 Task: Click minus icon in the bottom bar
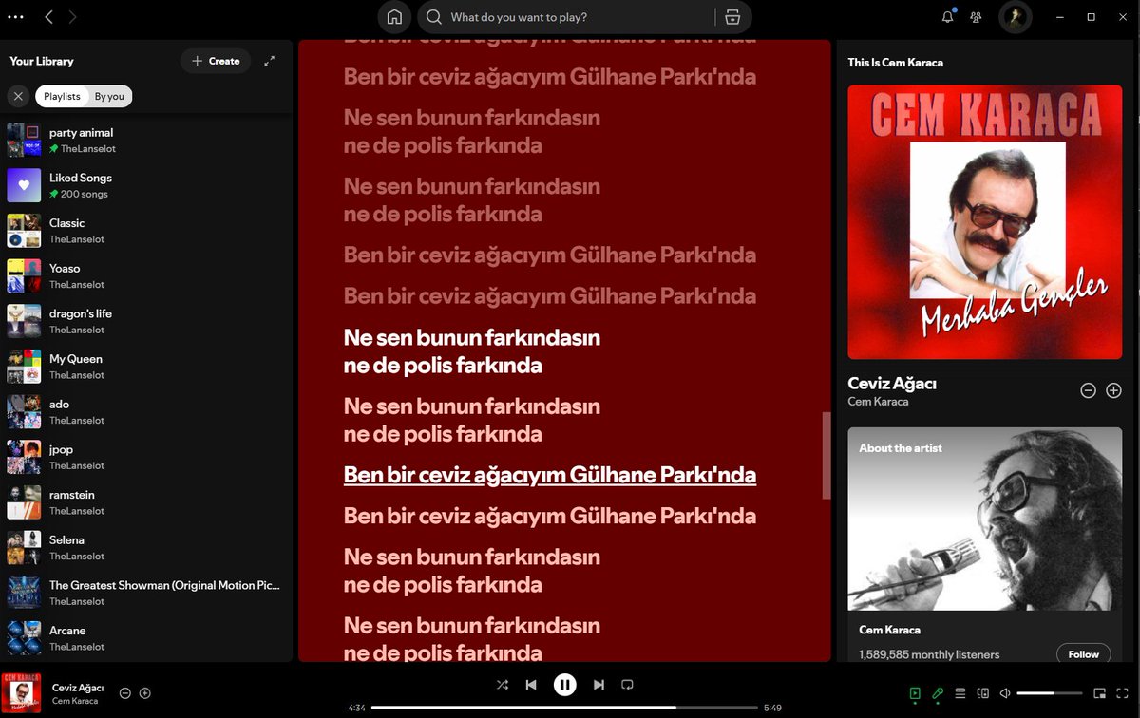[124, 693]
